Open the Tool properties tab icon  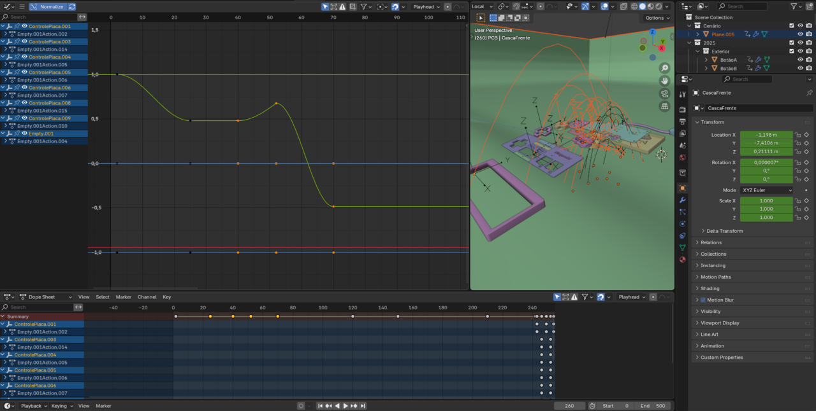[682, 95]
